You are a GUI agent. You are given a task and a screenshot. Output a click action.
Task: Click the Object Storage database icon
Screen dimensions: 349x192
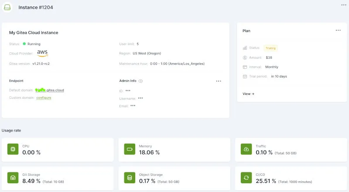(x=130, y=178)
